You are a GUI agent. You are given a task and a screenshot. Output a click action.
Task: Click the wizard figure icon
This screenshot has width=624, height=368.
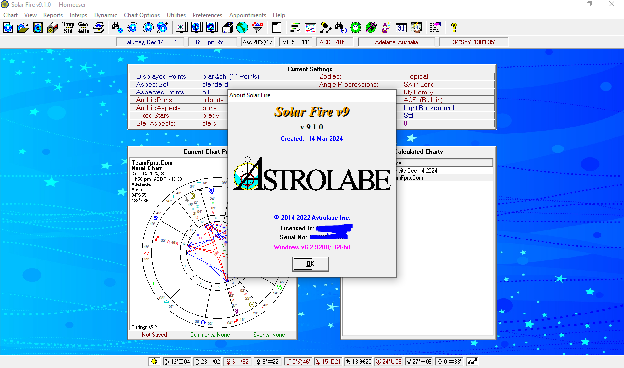pyautogui.click(x=386, y=27)
